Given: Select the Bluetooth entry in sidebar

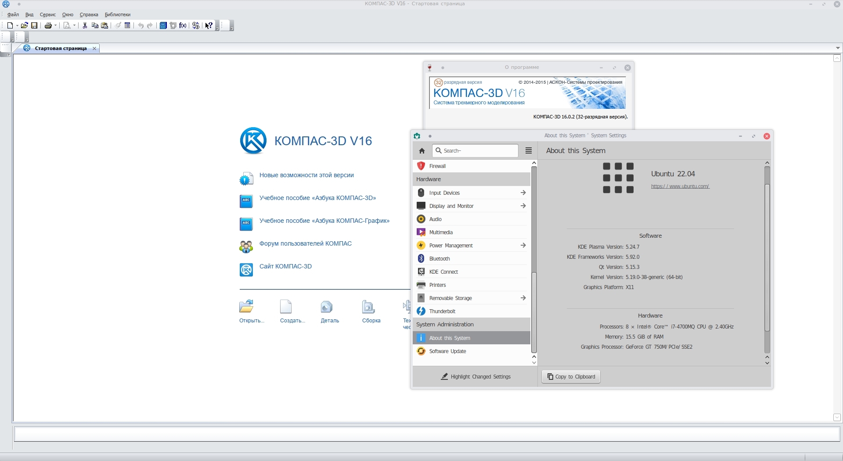Looking at the screenshot, I should pos(472,258).
